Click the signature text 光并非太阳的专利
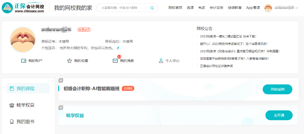This screenshot has height=134, width=304. 87,48
